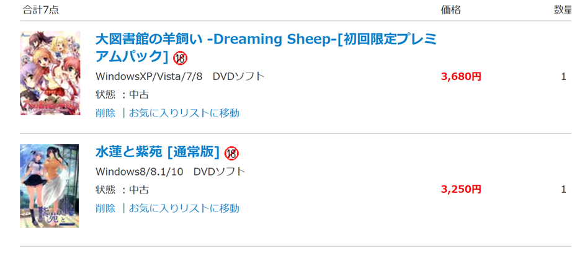Click the WindowsXP/Vista/7/8 DVDソフト platform text

click(180, 76)
